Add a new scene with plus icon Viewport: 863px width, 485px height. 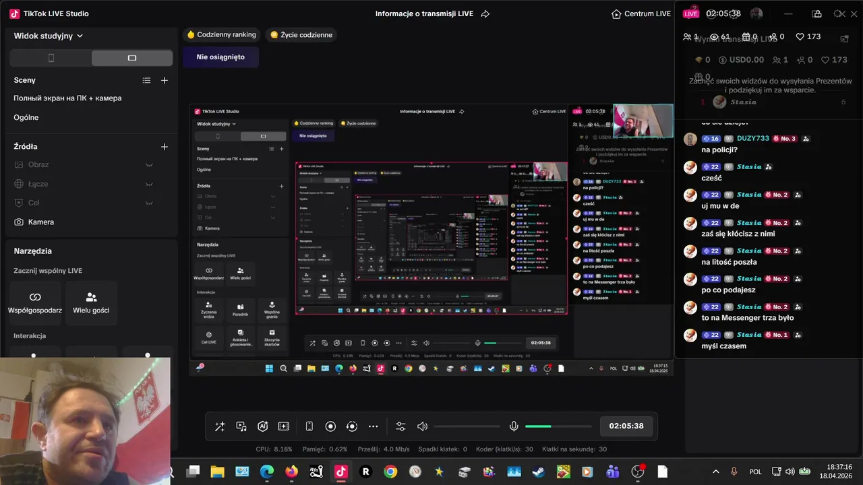[165, 80]
